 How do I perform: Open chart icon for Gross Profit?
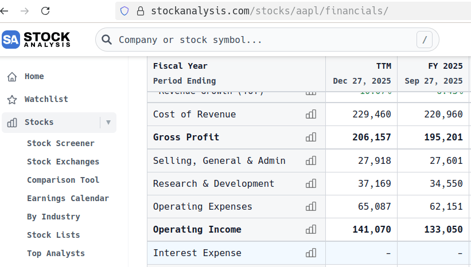(x=311, y=137)
